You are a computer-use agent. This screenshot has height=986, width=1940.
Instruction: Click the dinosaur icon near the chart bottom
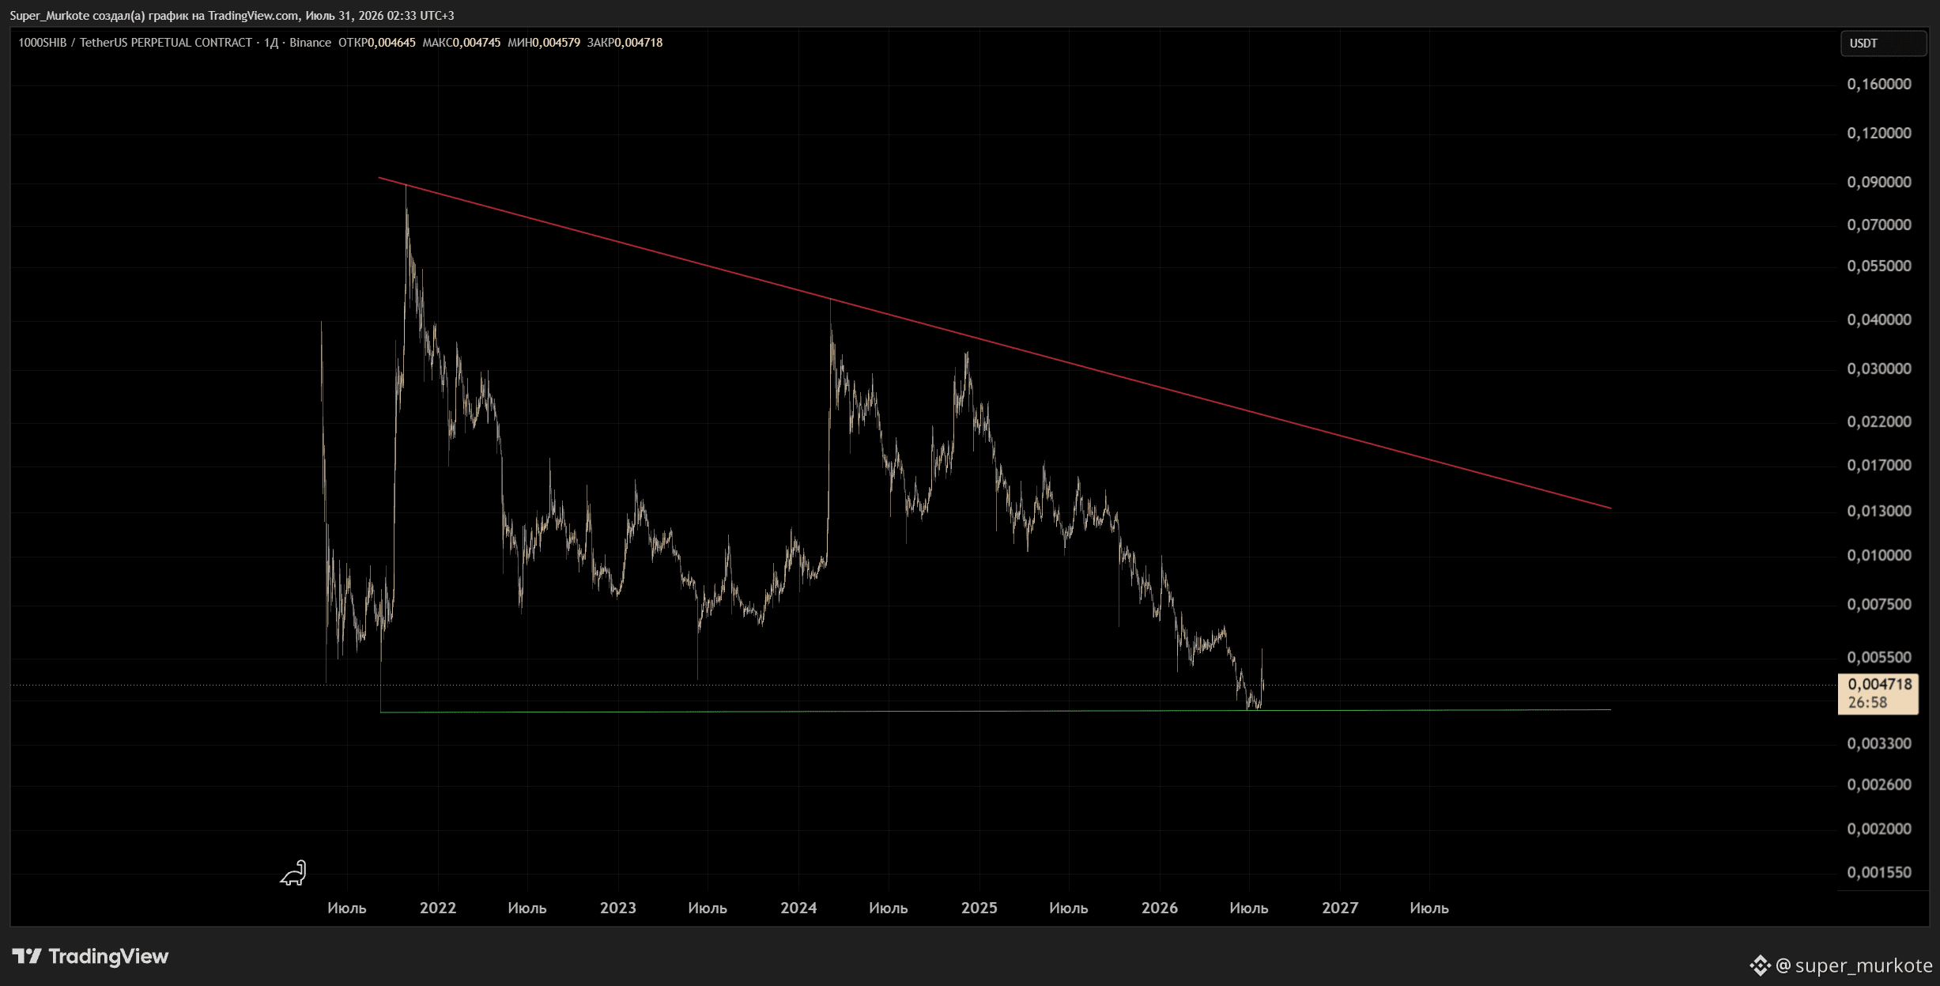pos(293,873)
